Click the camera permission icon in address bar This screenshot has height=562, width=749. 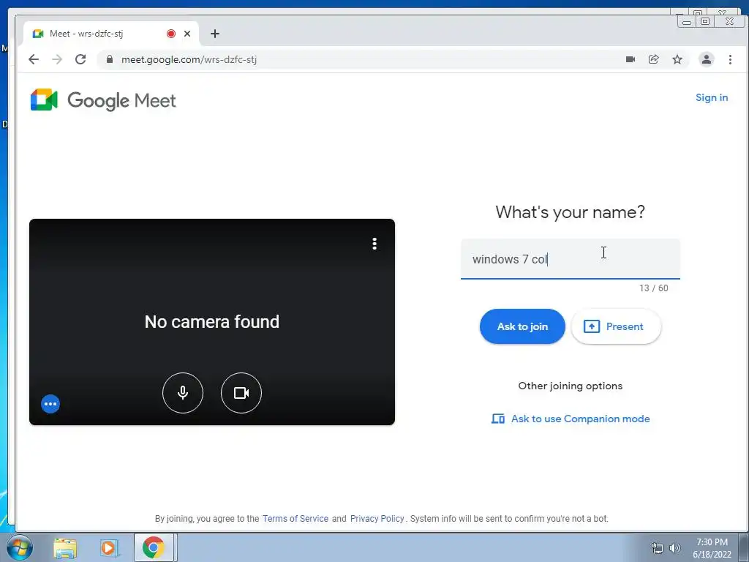630,59
